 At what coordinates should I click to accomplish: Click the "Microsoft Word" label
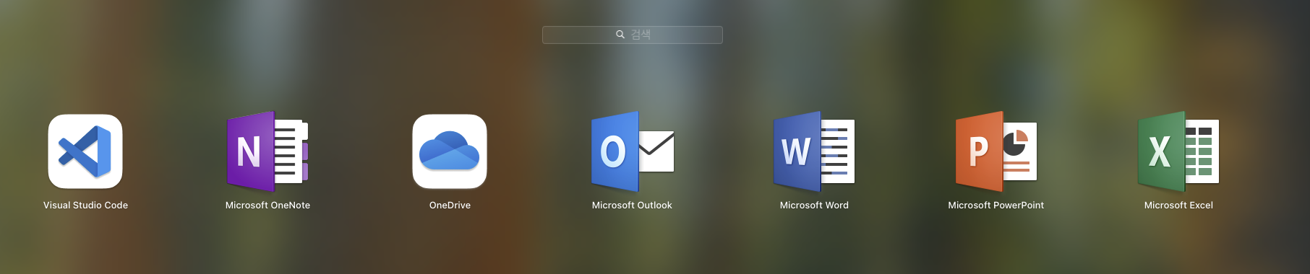click(814, 205)
